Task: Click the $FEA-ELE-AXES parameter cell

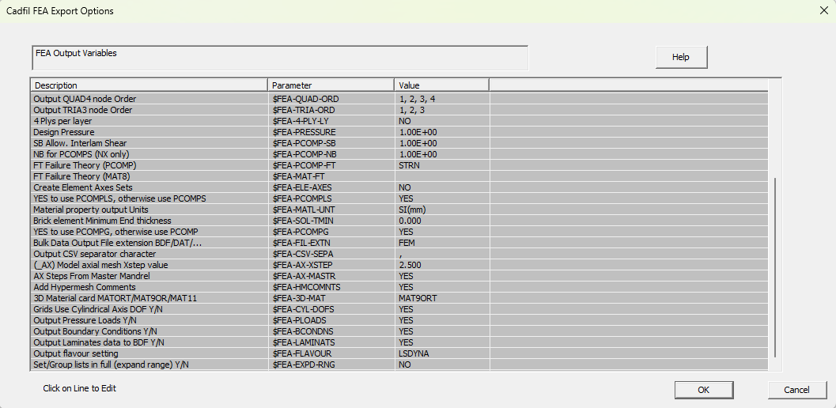Action: coord(331,187)
